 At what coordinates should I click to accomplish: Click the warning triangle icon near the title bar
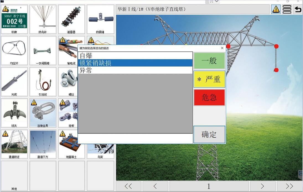[x=276, y=9]
